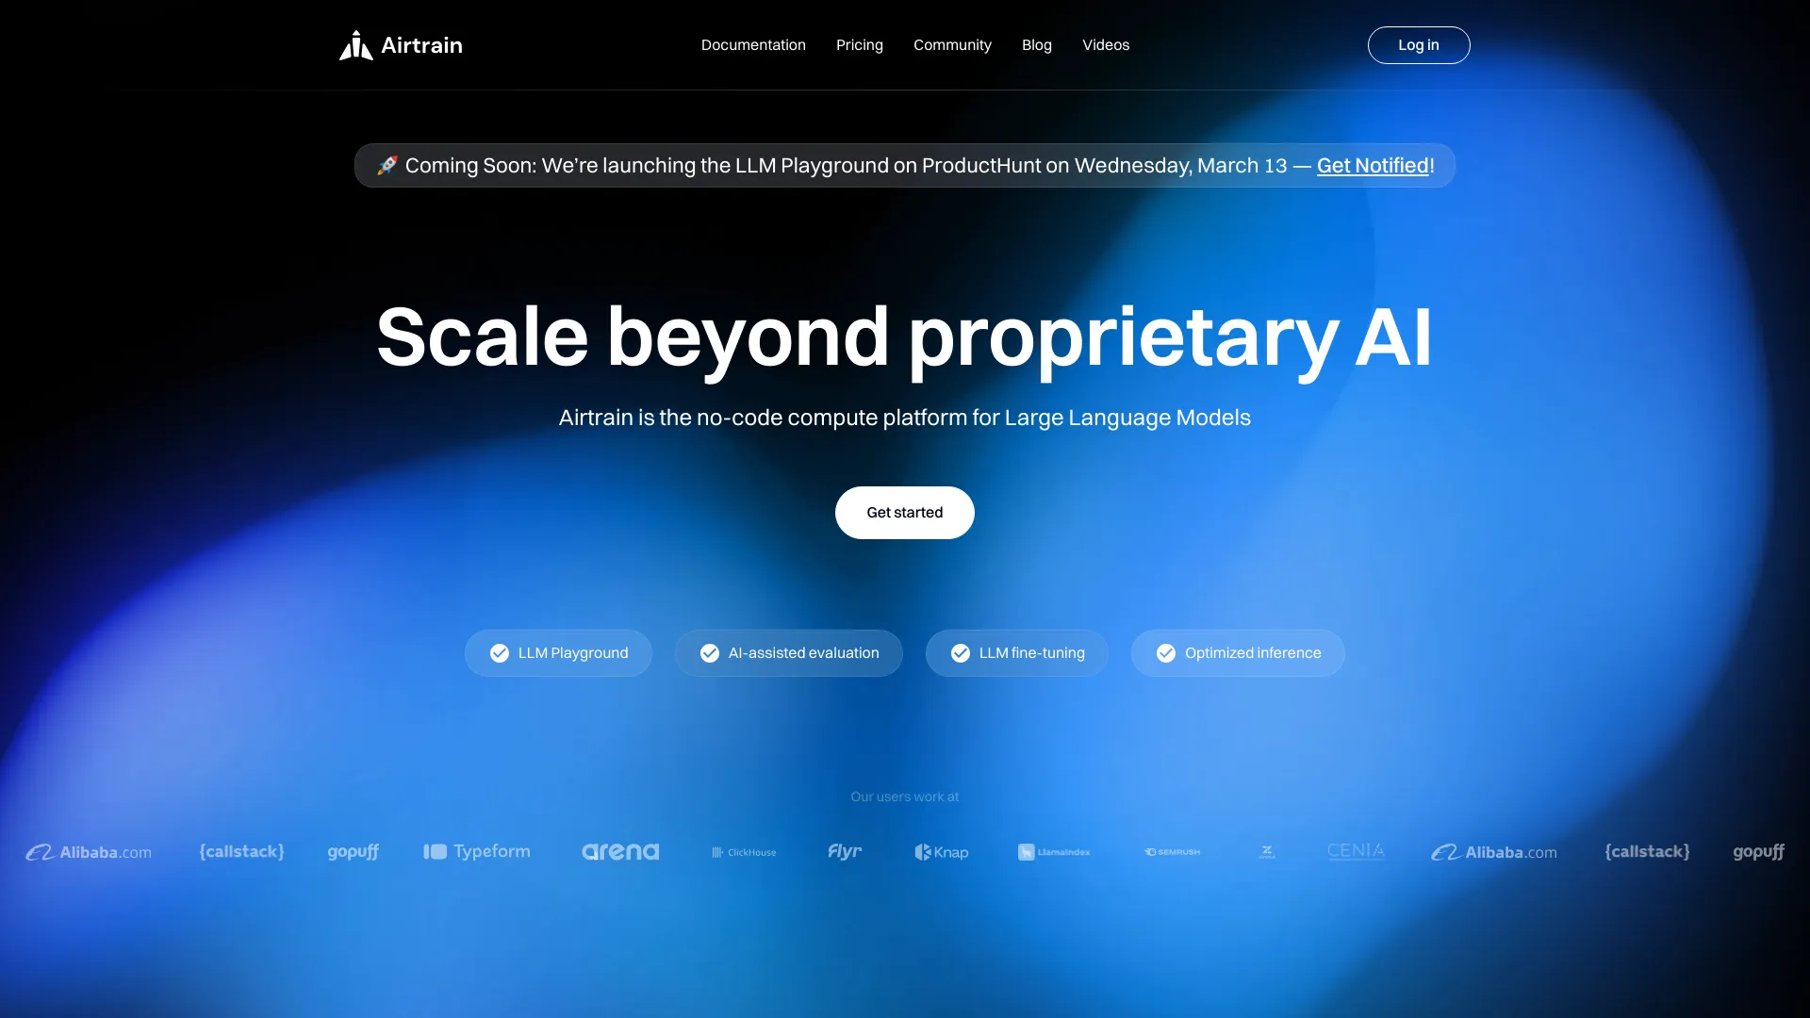Click the Get Notified link in banner
Image resolution: width=1810 pixels, height=1018 pixels.
click(1373, 164)
